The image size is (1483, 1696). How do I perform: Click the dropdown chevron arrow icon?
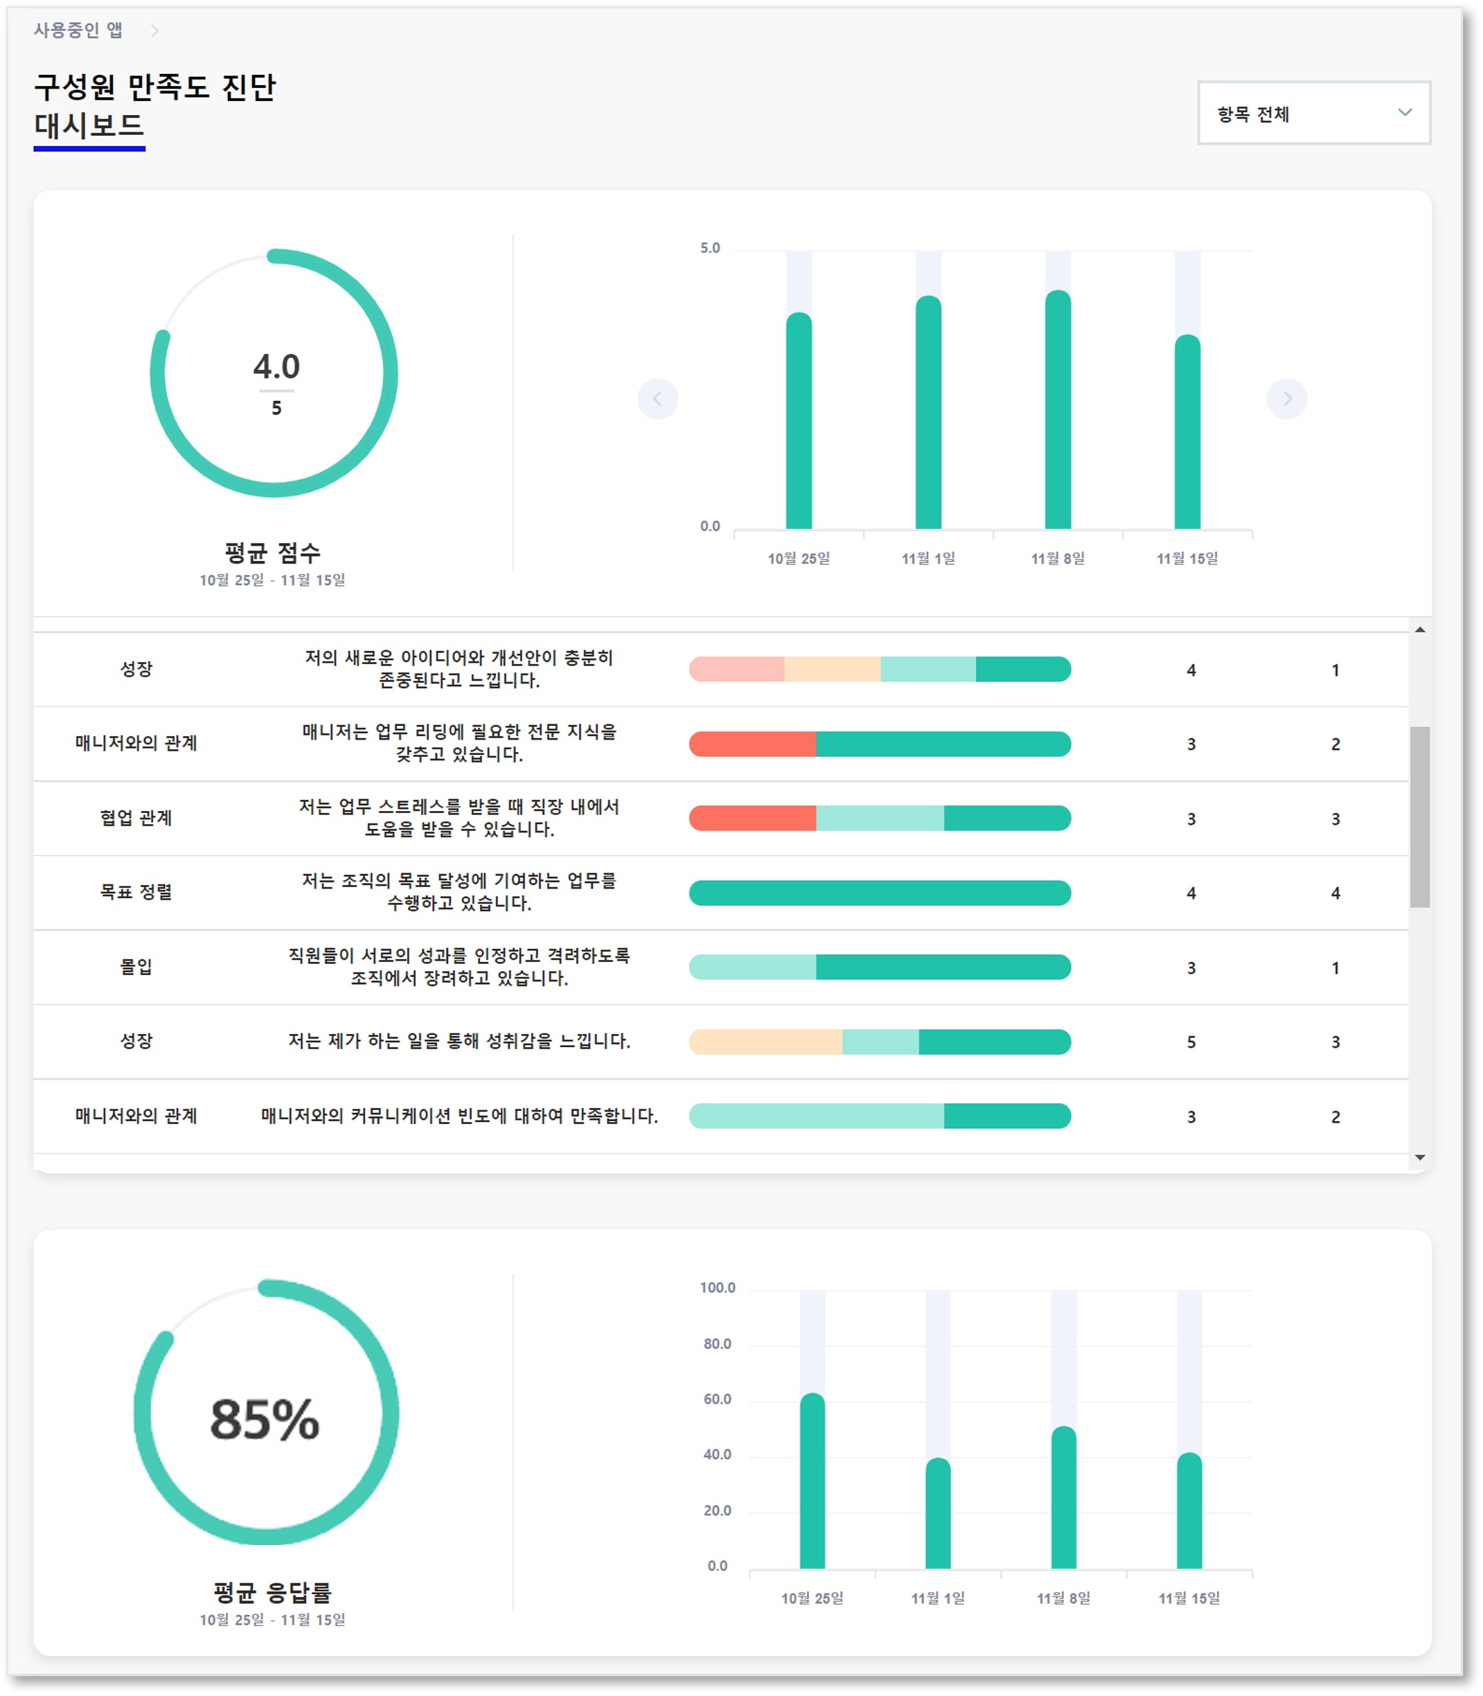coord(1404,112)
